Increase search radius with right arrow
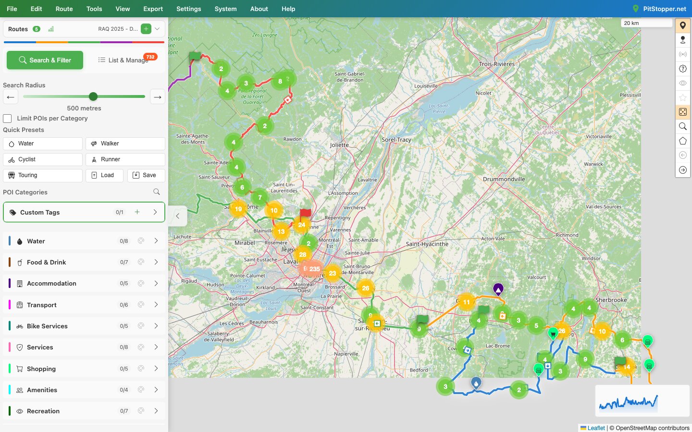 tap(158, 97)
